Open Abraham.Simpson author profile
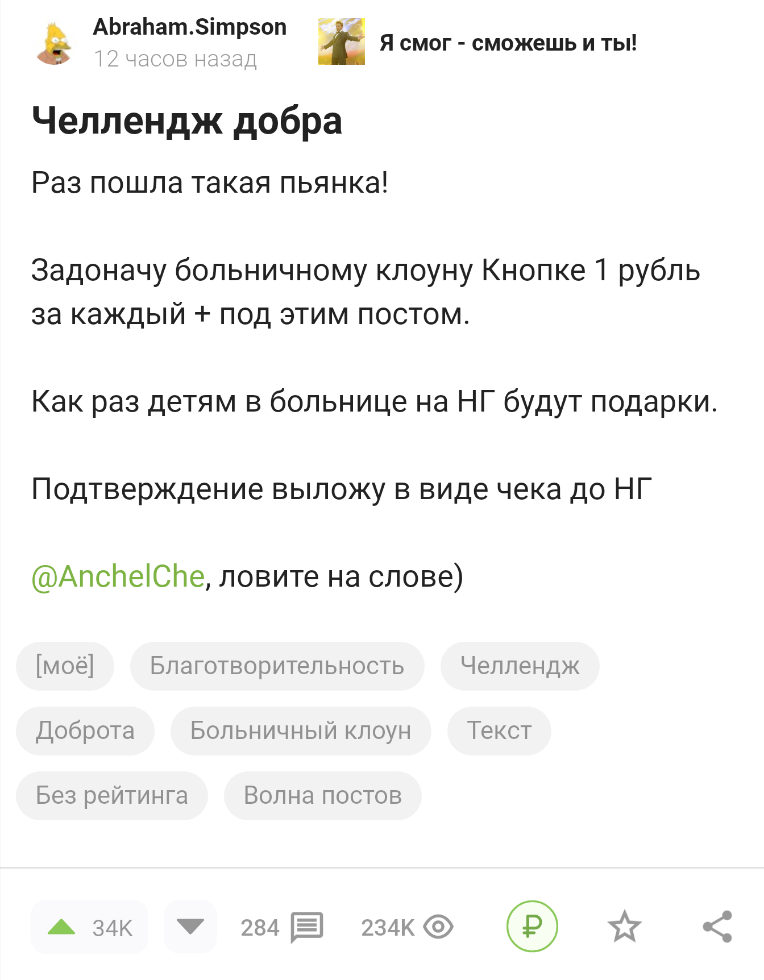 [x=189, y=27]
